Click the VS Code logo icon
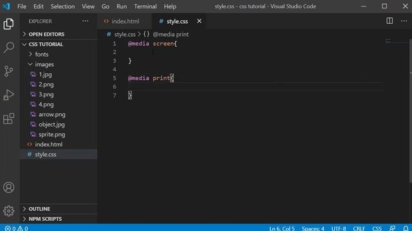The width and height of the screenshot is (412, 231). (6, 6)
